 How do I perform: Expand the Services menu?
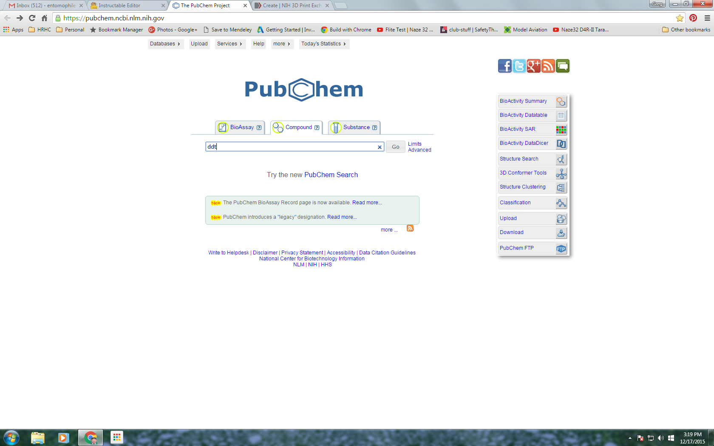230,44
